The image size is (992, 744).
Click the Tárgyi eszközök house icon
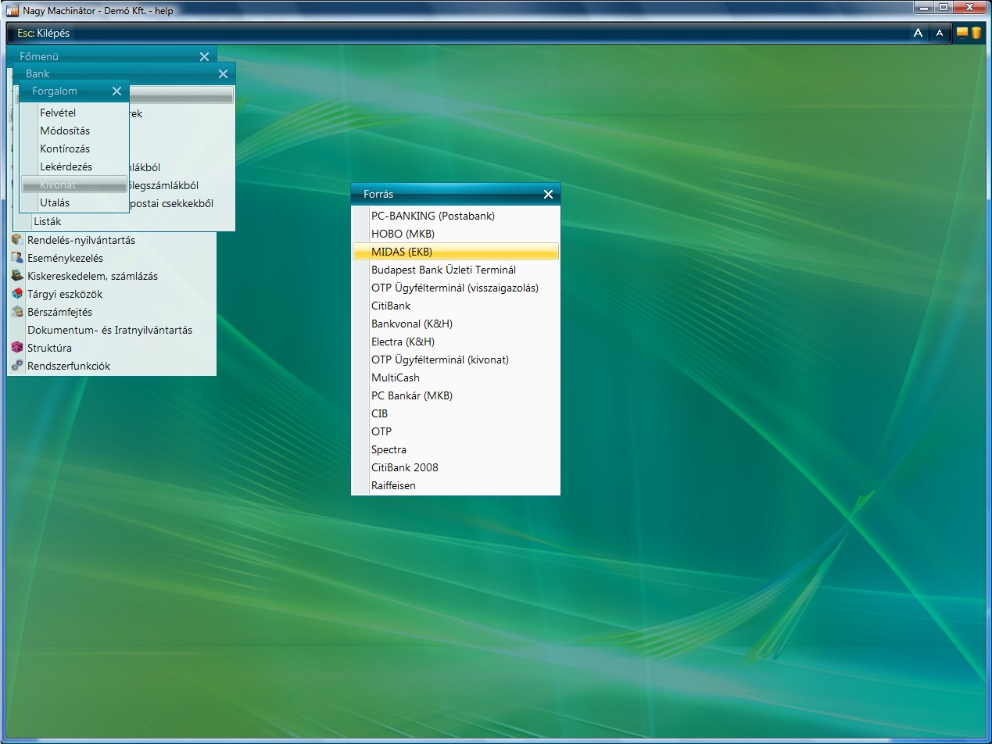coord(16,293)
